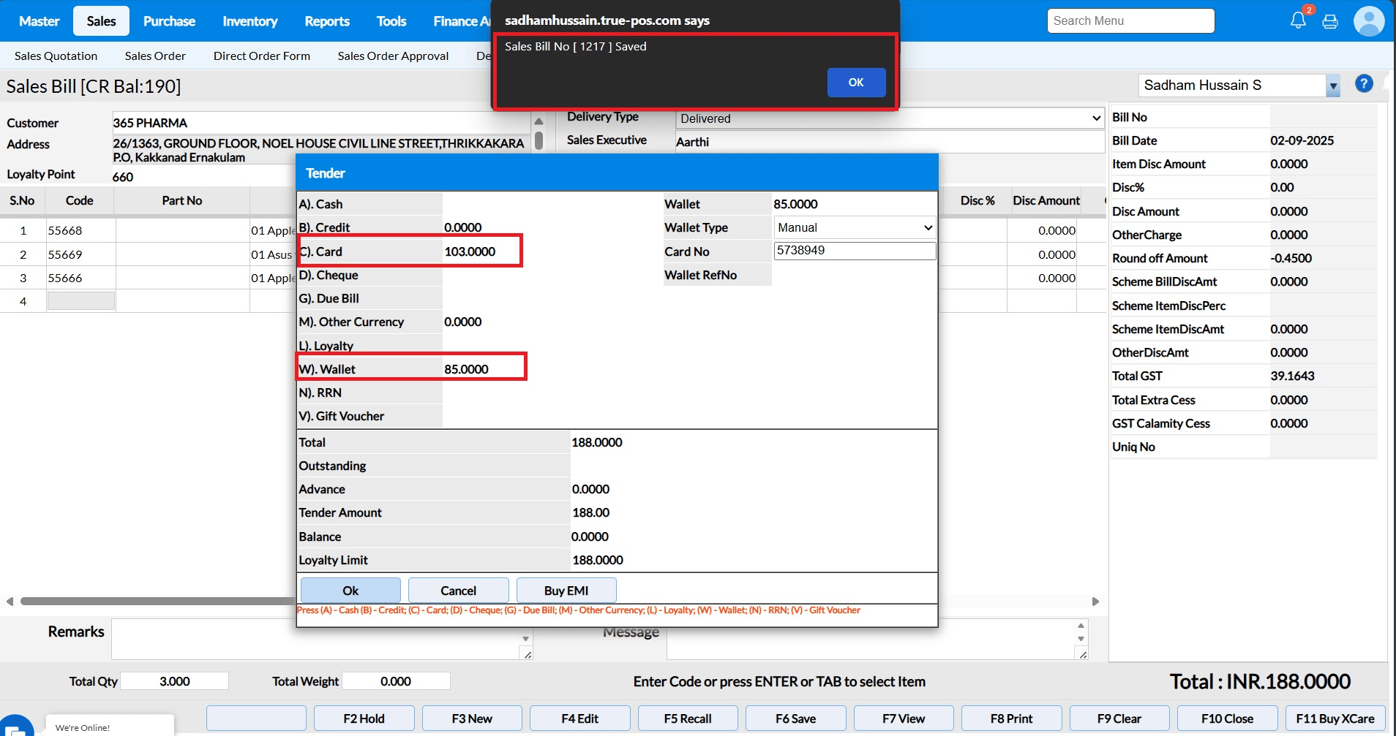Switch to Sales Quotation tab
Image resolution: width=1396 pixels, height=736 pixels.
click(x=56, y=56)
